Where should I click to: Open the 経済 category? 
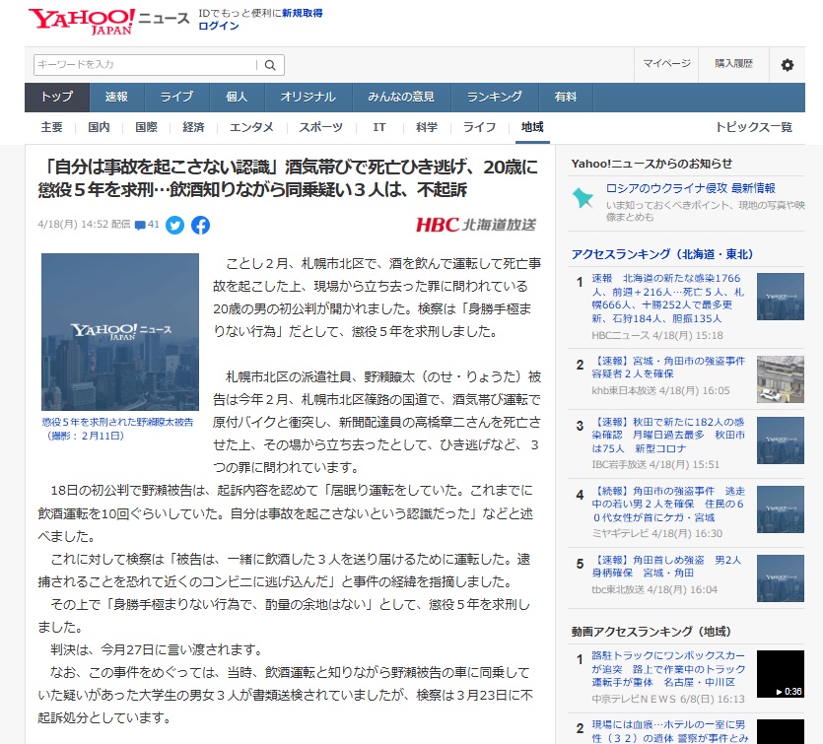193,127
